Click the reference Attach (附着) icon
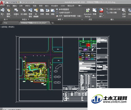 tap(42, 11)
